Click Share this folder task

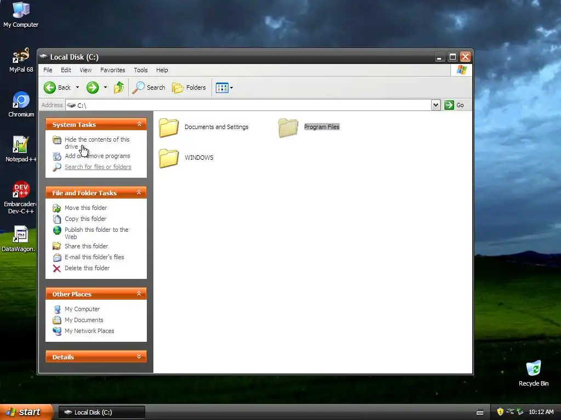tap(86, 246)
